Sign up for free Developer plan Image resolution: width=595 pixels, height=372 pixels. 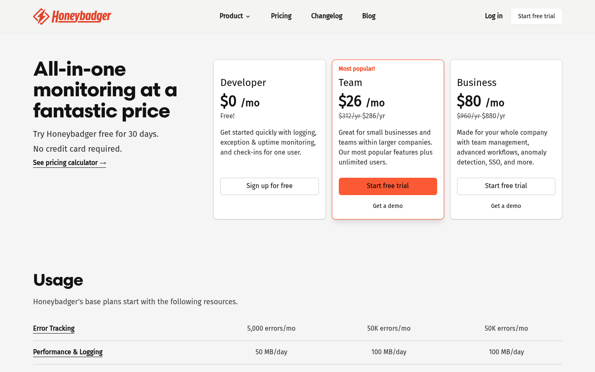click(269, 186)
